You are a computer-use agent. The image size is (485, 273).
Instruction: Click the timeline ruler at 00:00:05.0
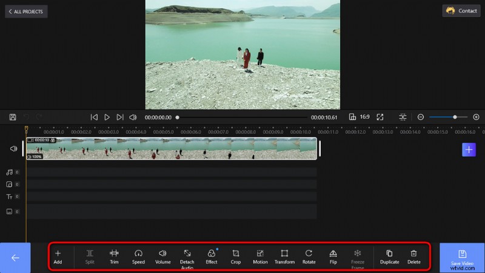[x=163, y=132]
